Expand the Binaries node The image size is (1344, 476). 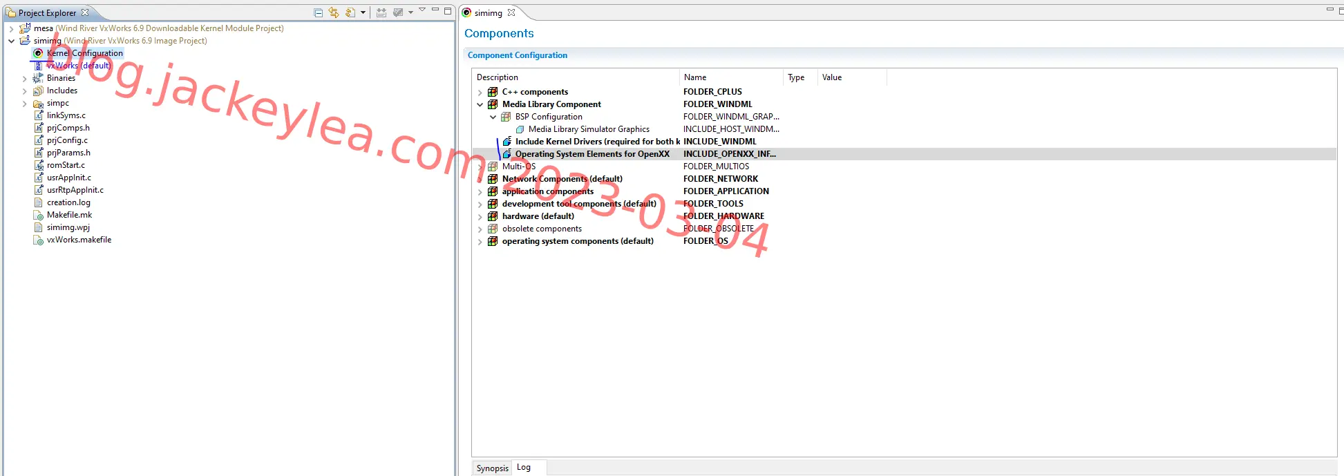25,79
